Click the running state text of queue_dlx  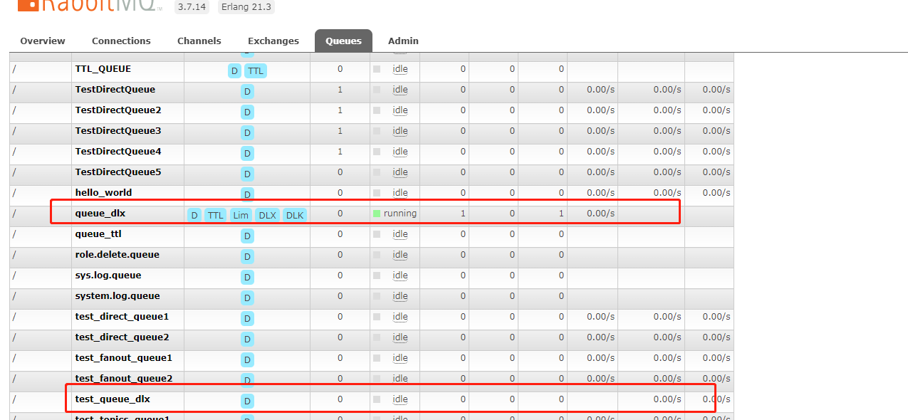400,214
